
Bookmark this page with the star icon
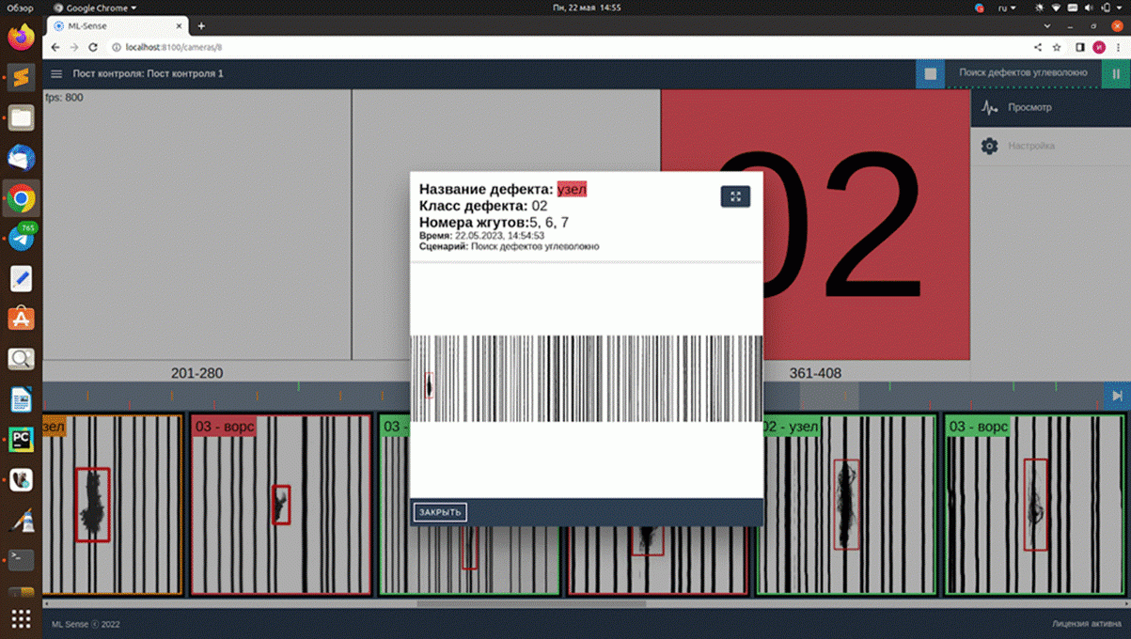click(1057, 47)
